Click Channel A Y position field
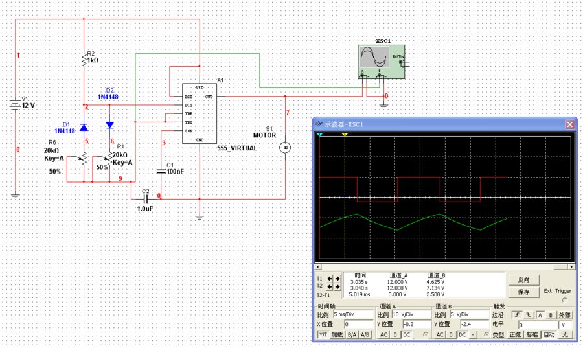Image resolution: width=583 pixels, height=348 pixels. point(417,324)
